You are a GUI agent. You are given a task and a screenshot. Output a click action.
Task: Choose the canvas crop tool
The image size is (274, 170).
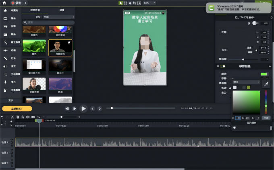[135, 3]
